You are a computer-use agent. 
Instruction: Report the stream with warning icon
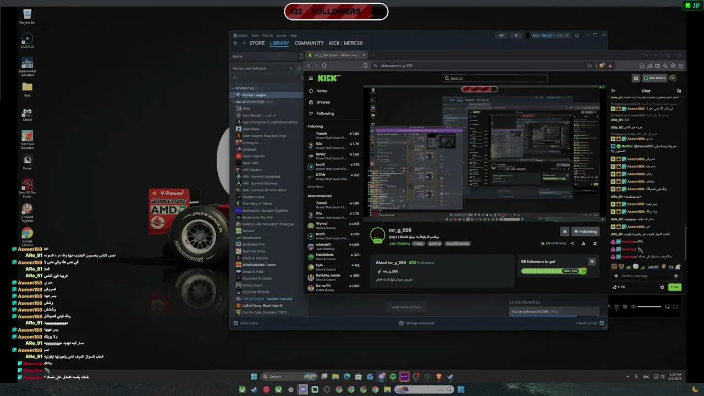click(x=584, y=243)
